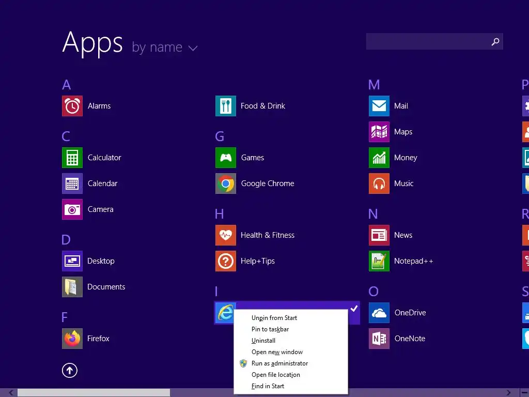Click the letter D group header
Image resolution: width=529 pixels, height=397 pixels.
pyautogui.click(x=66, y=240)
